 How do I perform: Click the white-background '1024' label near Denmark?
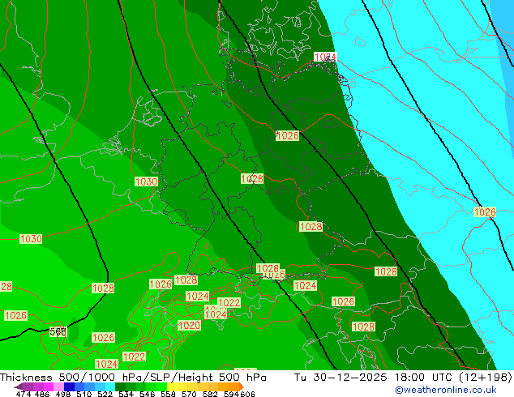pos(325,57)
